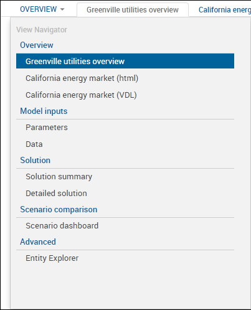Switch to the Greenville utilities overview tab

point(133,10)
